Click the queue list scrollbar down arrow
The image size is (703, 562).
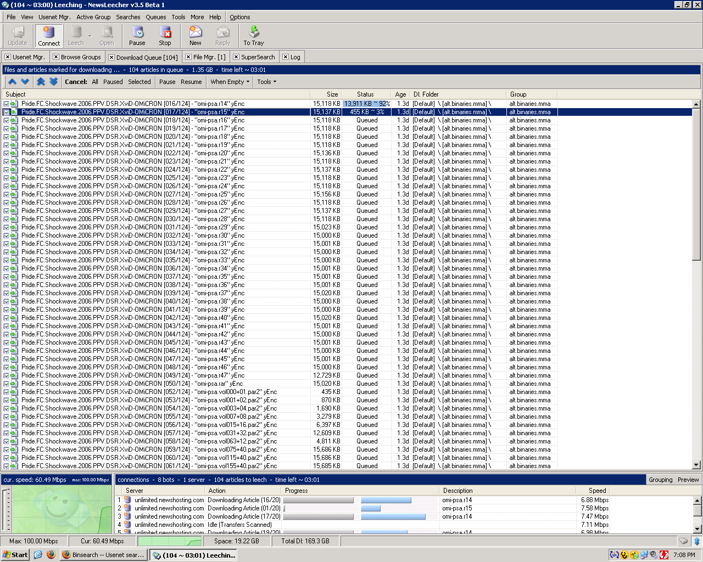(x=696, y=465)
